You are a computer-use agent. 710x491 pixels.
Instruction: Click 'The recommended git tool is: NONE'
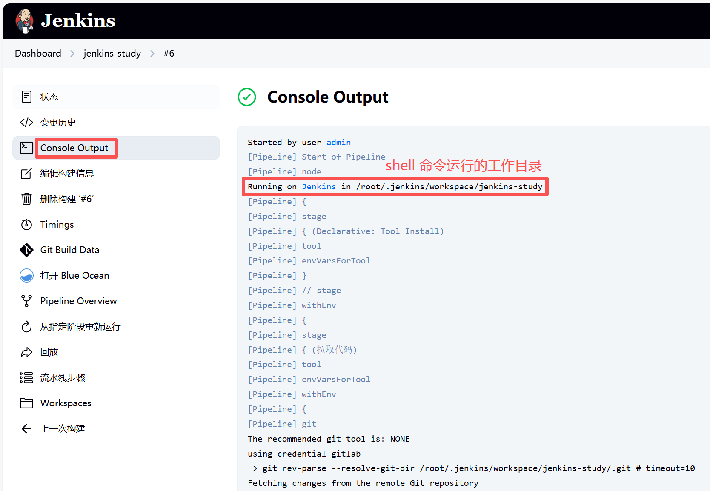pyautogui.click(x=329, y=439)
